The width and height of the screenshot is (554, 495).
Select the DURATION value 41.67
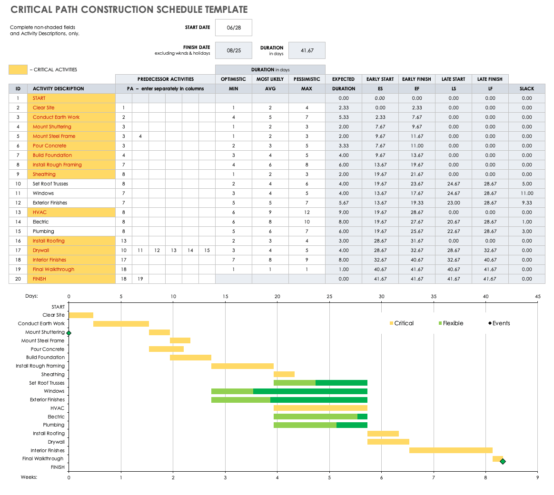point(307,50)
